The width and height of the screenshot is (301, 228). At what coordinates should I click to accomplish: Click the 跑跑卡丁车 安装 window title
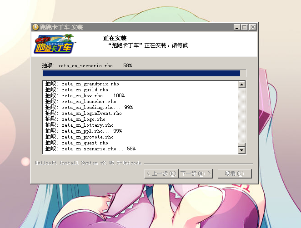[x=61, y=27]
